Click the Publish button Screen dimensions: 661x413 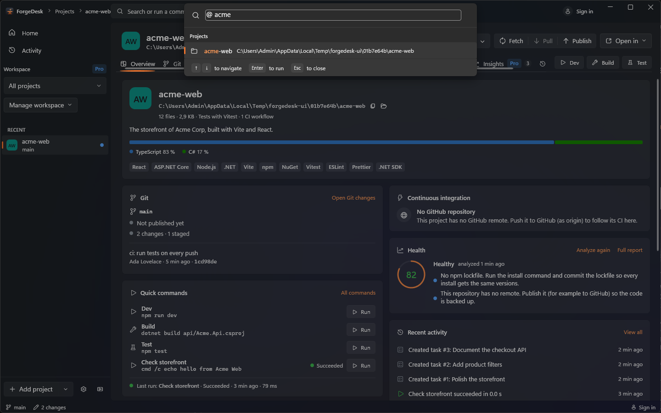click(577, 41)
